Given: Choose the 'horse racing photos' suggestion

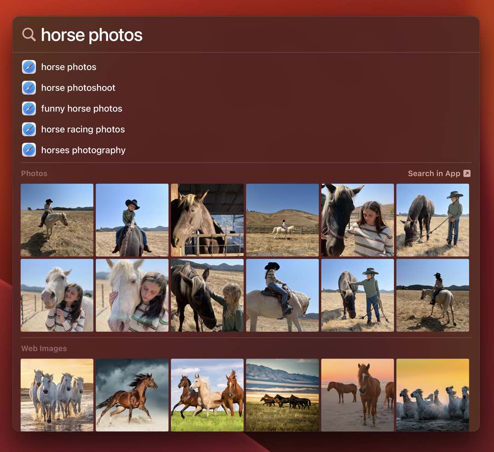Looking at the screenshot, I should click(83, 129).
